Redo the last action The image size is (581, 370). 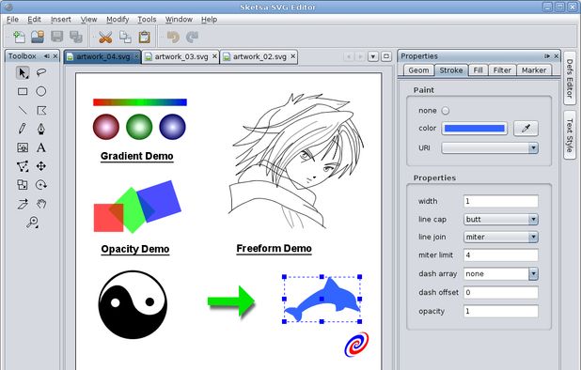[x=192, y=37]
